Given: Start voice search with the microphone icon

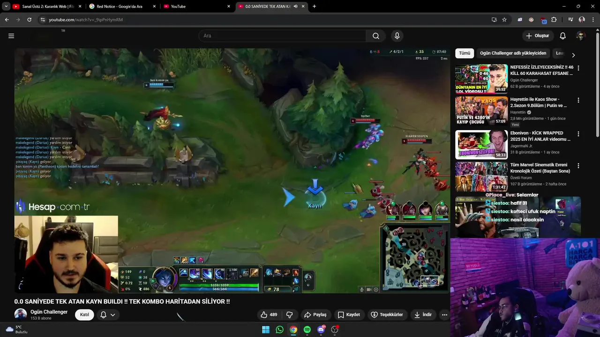Looking at the screenshot, I should coord(397,36).
